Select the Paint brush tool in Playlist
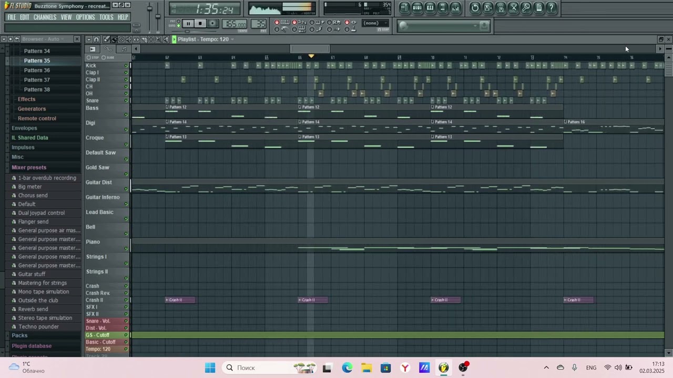The width and height of the screenshot is (673, 378). tap(114, 39)
